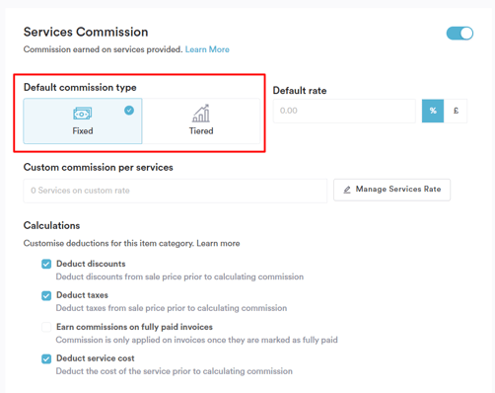Click the Deduct service cost description text

coord(174,371)
